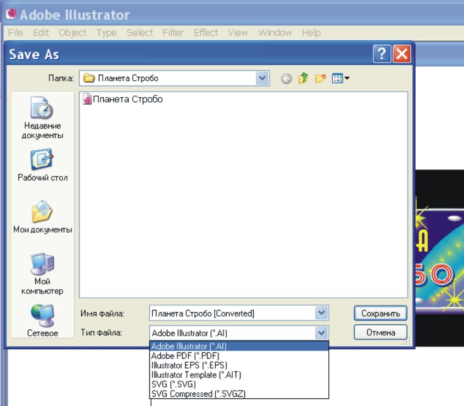The width and height of the screenshot is (464, 406).
Task: Click the dialog Help question mark button
Action: [382, 54]
